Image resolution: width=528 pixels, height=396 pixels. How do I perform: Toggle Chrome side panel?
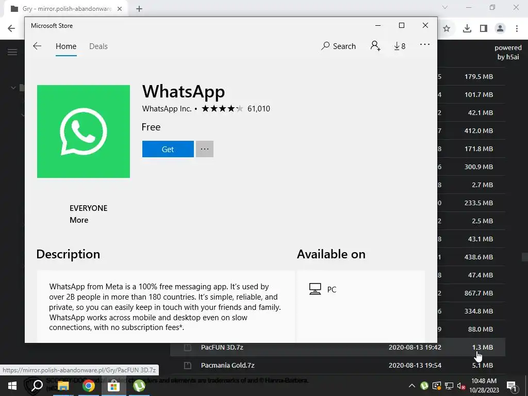click(484, 29)
